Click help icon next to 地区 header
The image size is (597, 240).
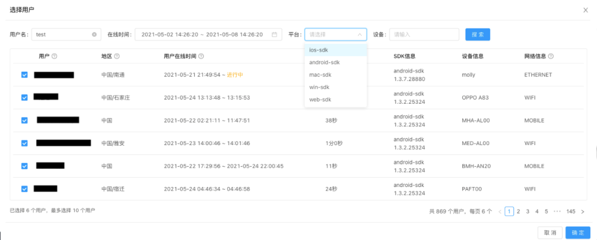117,56
